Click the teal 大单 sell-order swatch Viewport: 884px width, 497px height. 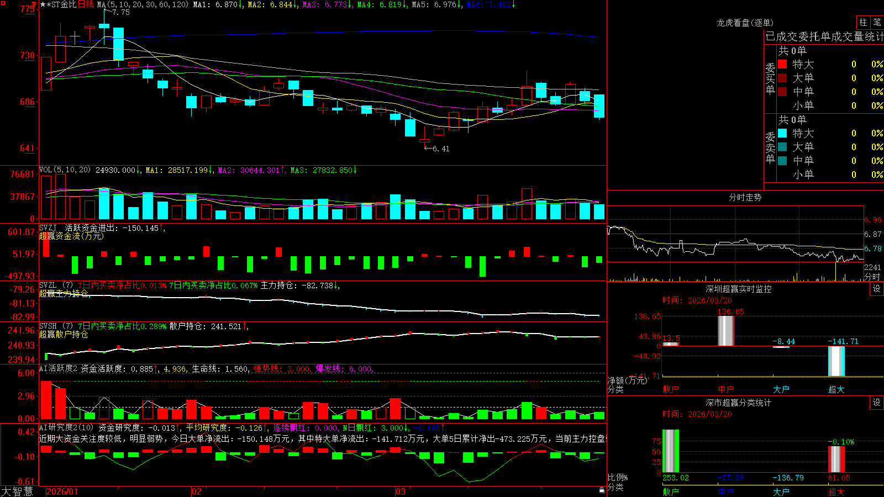tap(782, 147)
